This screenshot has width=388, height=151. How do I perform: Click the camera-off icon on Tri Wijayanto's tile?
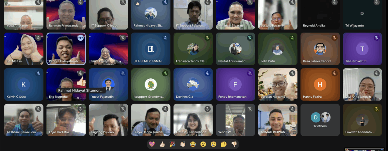(362, 14)
